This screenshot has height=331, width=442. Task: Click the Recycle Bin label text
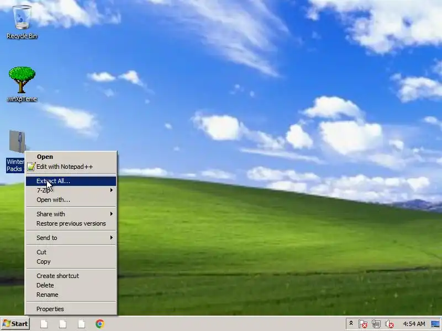tap(22, 36)
